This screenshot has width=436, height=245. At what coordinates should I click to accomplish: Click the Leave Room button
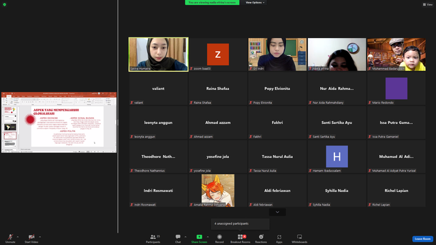coord(422,239)
